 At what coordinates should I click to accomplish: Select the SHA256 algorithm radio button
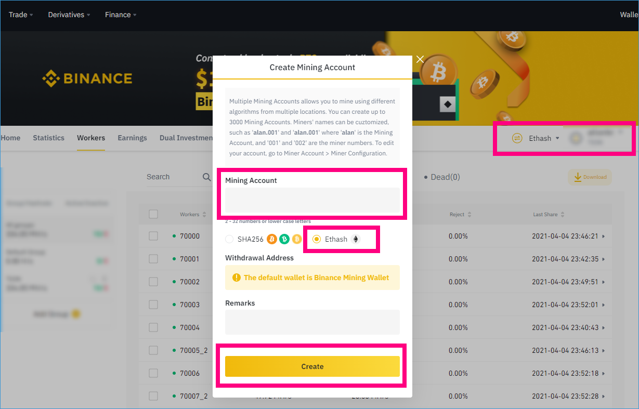click(229, 239)
